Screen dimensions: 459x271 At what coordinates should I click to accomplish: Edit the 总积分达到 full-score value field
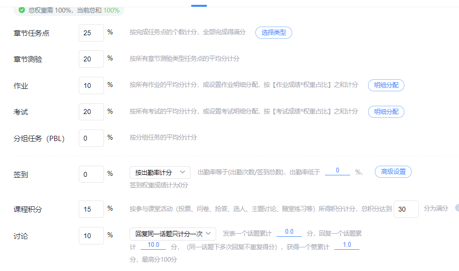pos(406,209)
